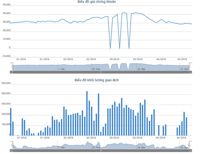Click right scroll arrow of volume chart navigator

click(191, 150)
